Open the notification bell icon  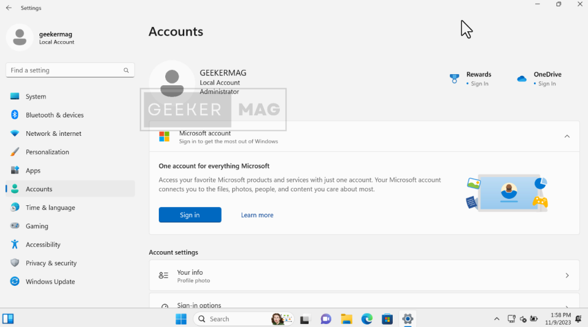coord(579,319)
